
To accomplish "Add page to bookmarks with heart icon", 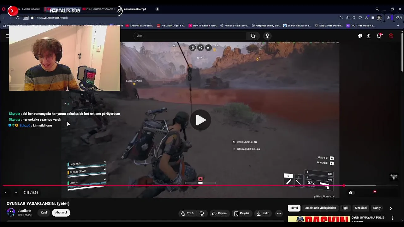I will click(x=360, y=18).
